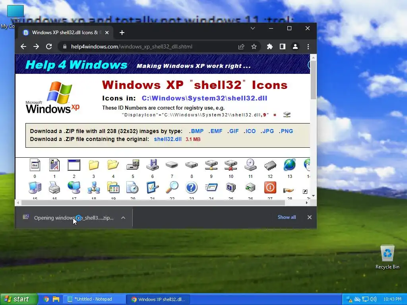Close the Windows XP shell32.dll tab

pos(107,33)
